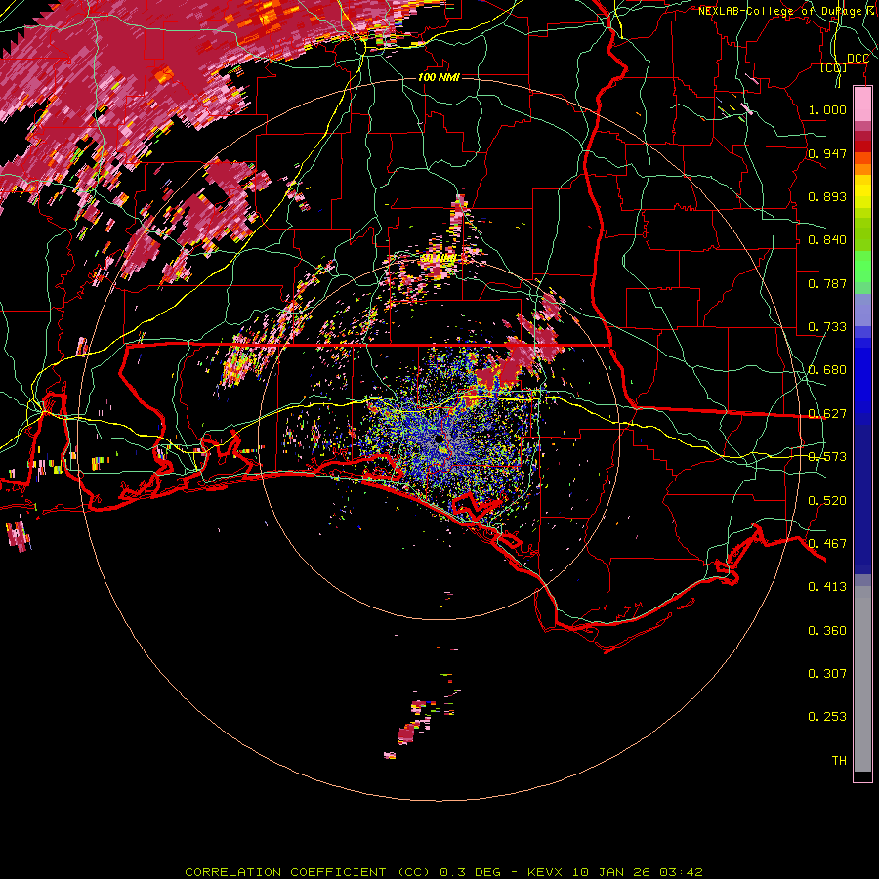The width and height of the screenshot is (879, 879).
Task: Select the 0.787 scale value
Action: (x=827, y=283)
